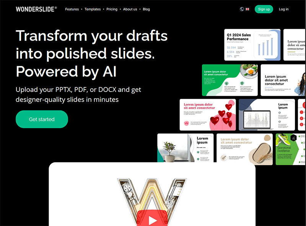Open the Features menu item
Viewport: 306px width, 226px height.
(72, 9)
